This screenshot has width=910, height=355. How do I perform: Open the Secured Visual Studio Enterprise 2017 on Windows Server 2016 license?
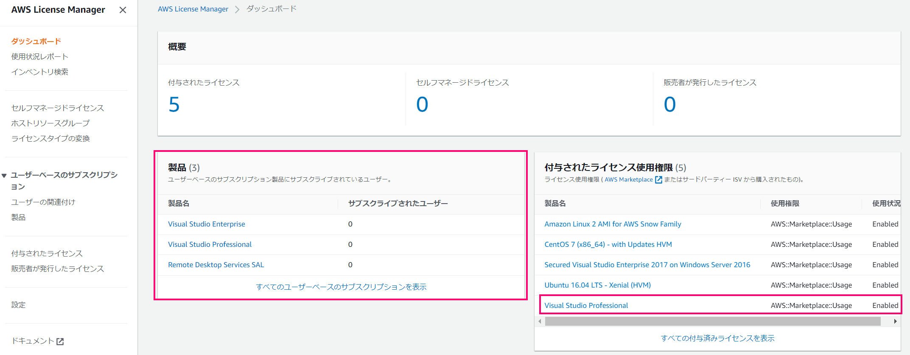click(647, 265)
